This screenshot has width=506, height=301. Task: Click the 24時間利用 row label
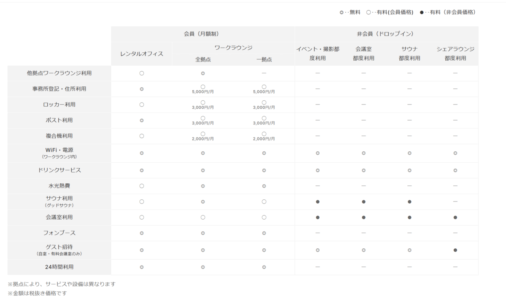coord(59,267)
